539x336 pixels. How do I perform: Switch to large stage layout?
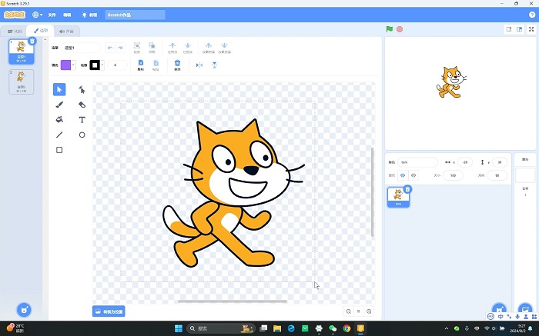point(520,29)
